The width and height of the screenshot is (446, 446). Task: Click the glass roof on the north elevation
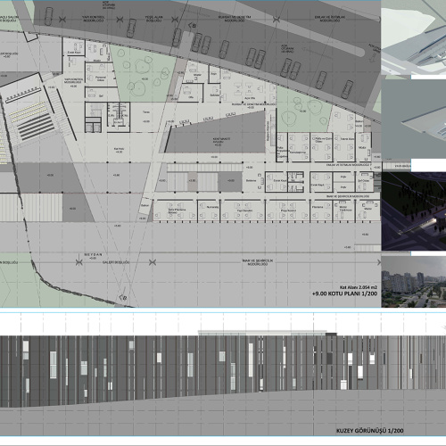point(262,334)
